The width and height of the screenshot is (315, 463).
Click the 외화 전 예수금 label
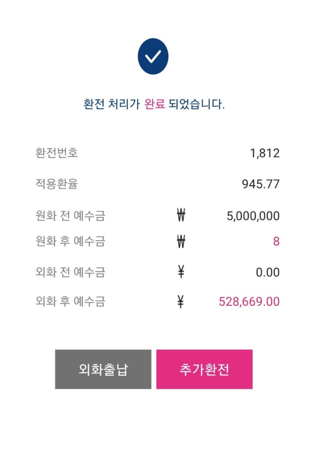[x=70, y=272]
